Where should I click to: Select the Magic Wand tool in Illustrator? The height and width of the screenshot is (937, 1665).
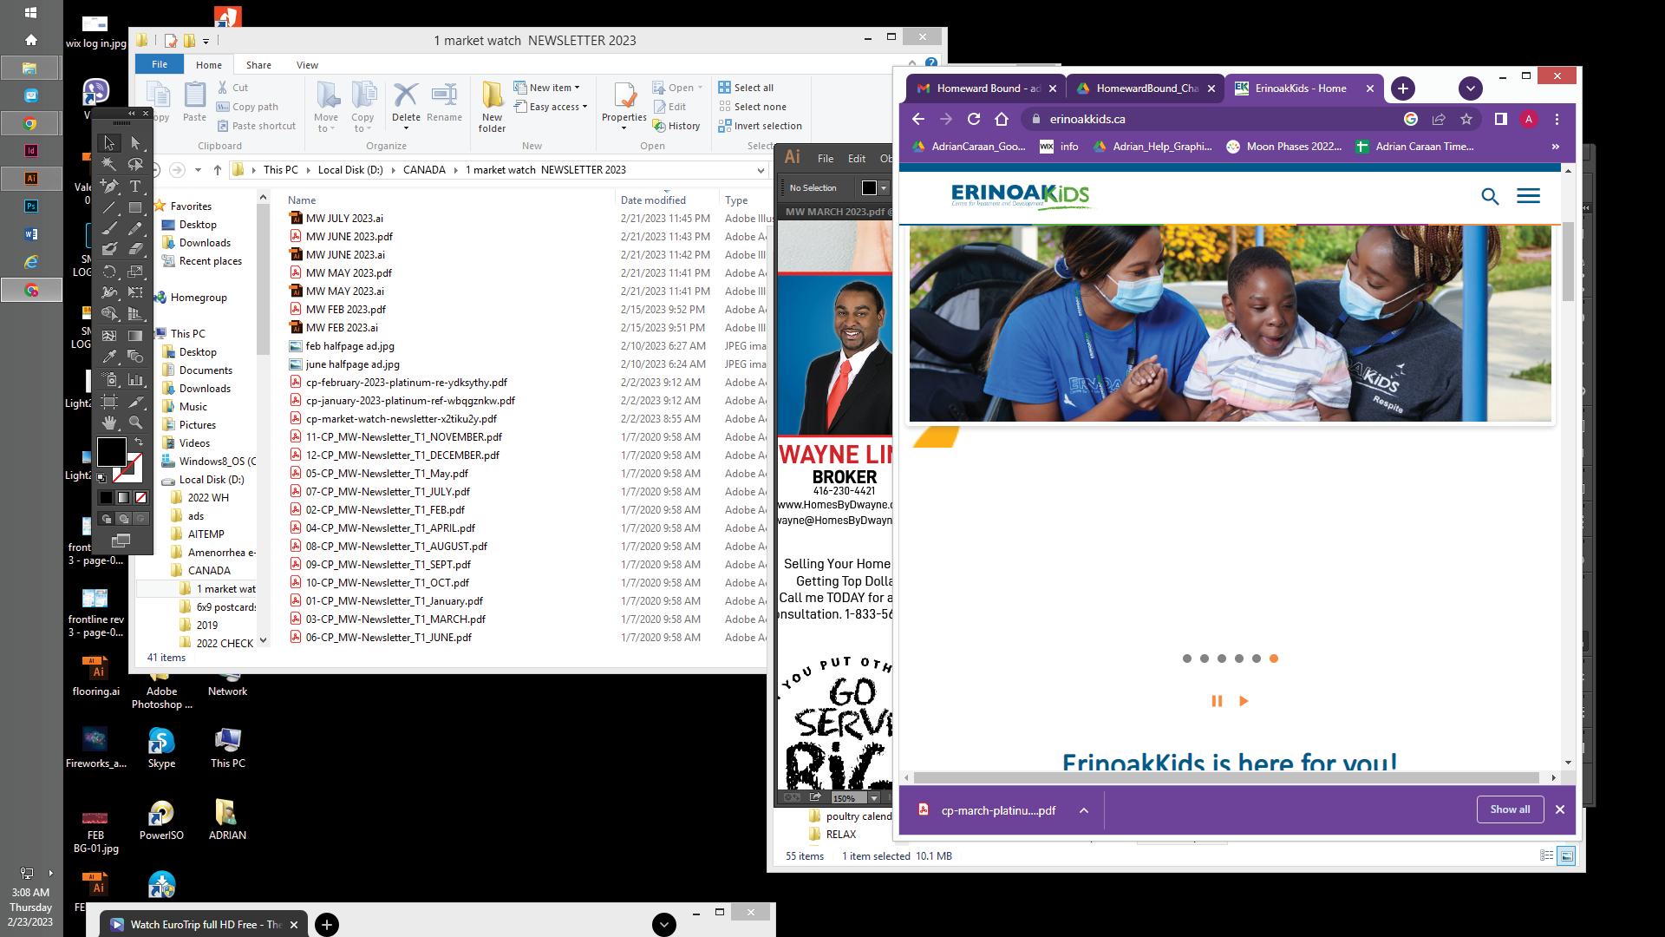click(x=109, y=164)
